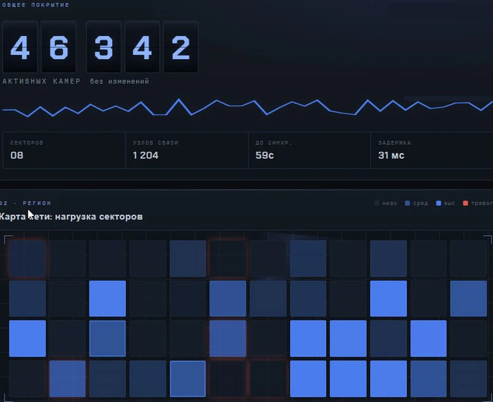Click the 'ОБЩЕЕ ПОКРЫТИЕ' header label
The image size is (493, 402).
[x=35, y=5]
